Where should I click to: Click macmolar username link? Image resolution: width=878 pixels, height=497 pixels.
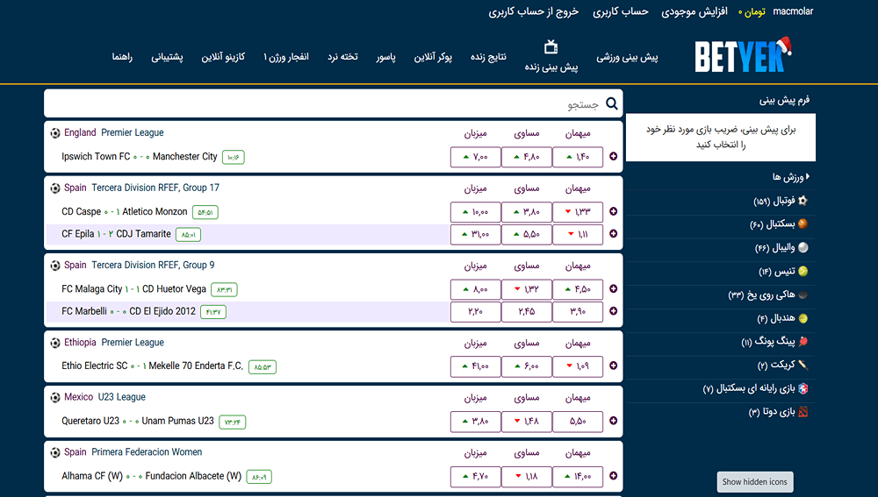coord(793,11)
